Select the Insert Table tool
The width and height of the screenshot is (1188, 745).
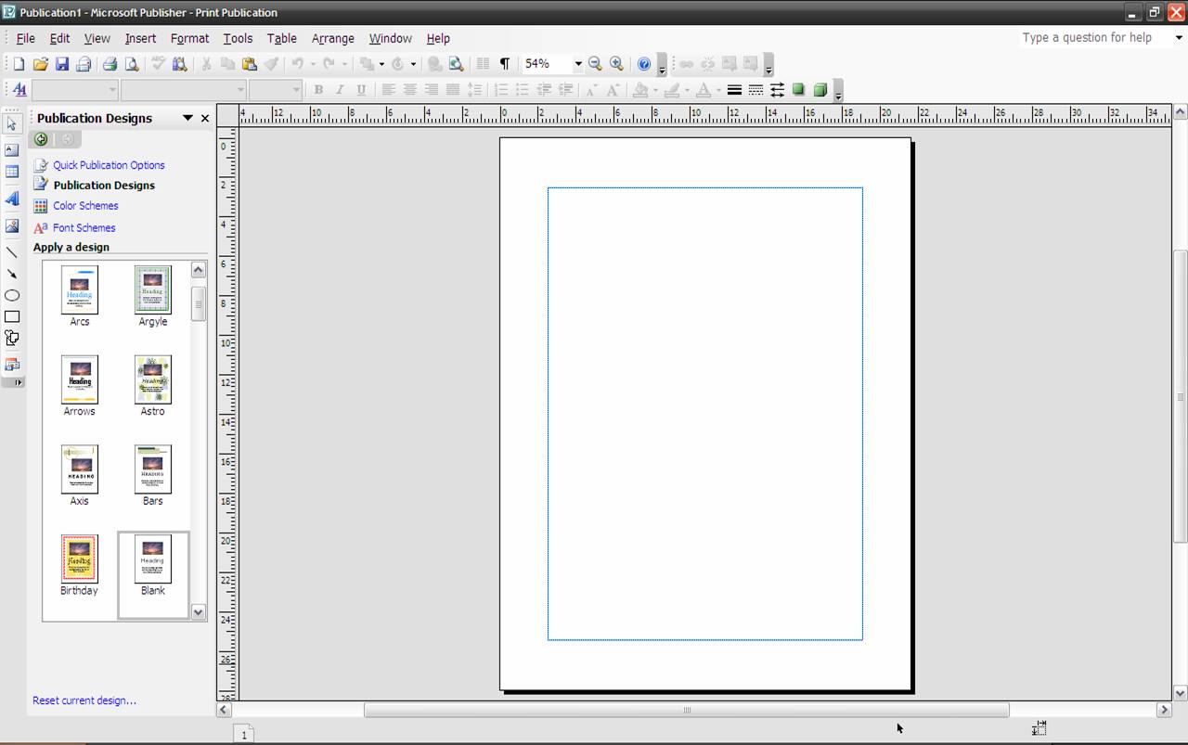point(12,172)
